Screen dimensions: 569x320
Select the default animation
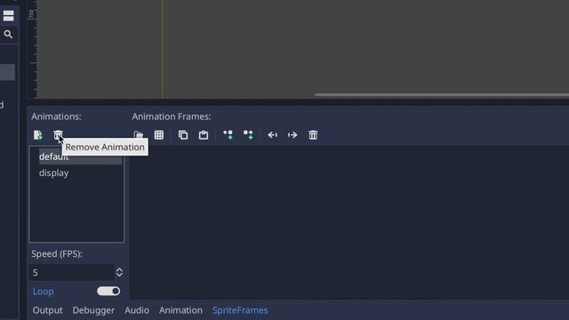click(81, 156)
